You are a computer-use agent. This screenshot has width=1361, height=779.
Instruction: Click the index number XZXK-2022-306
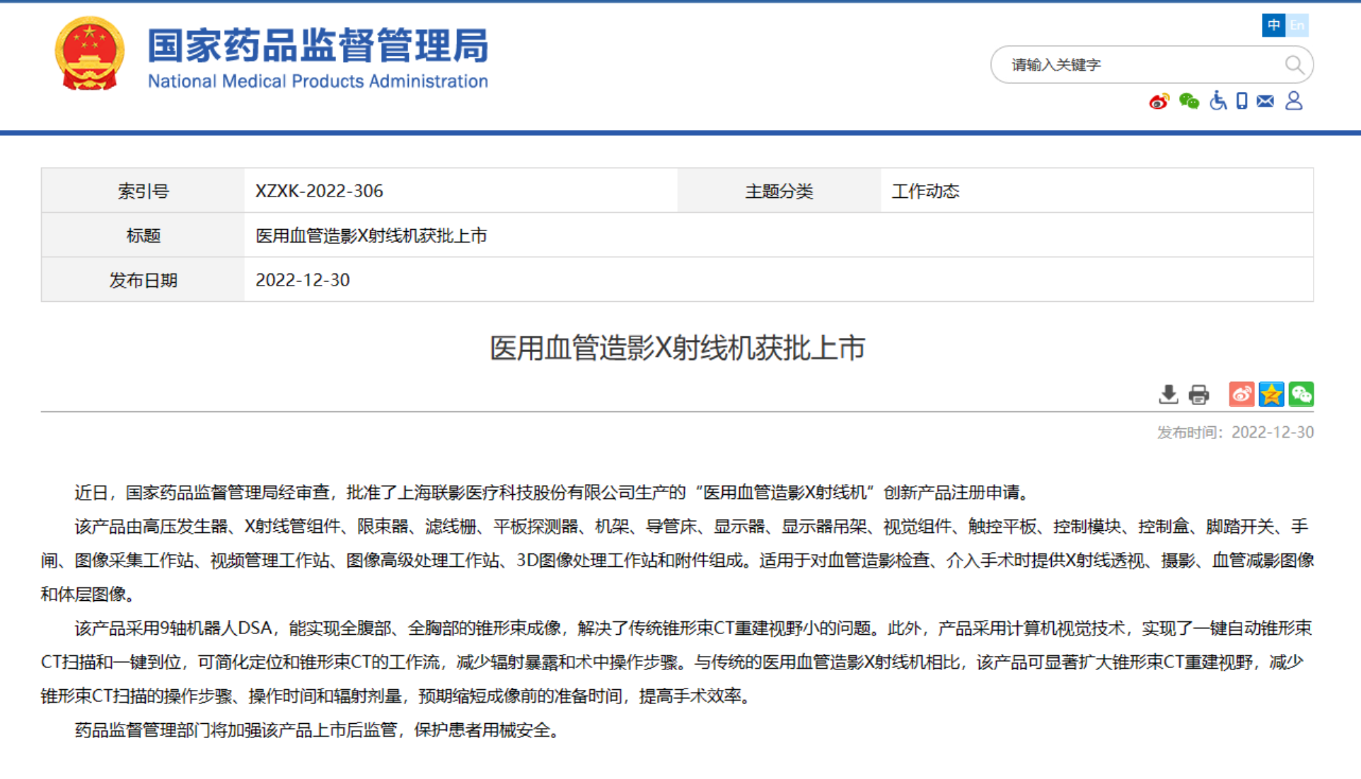319,192
